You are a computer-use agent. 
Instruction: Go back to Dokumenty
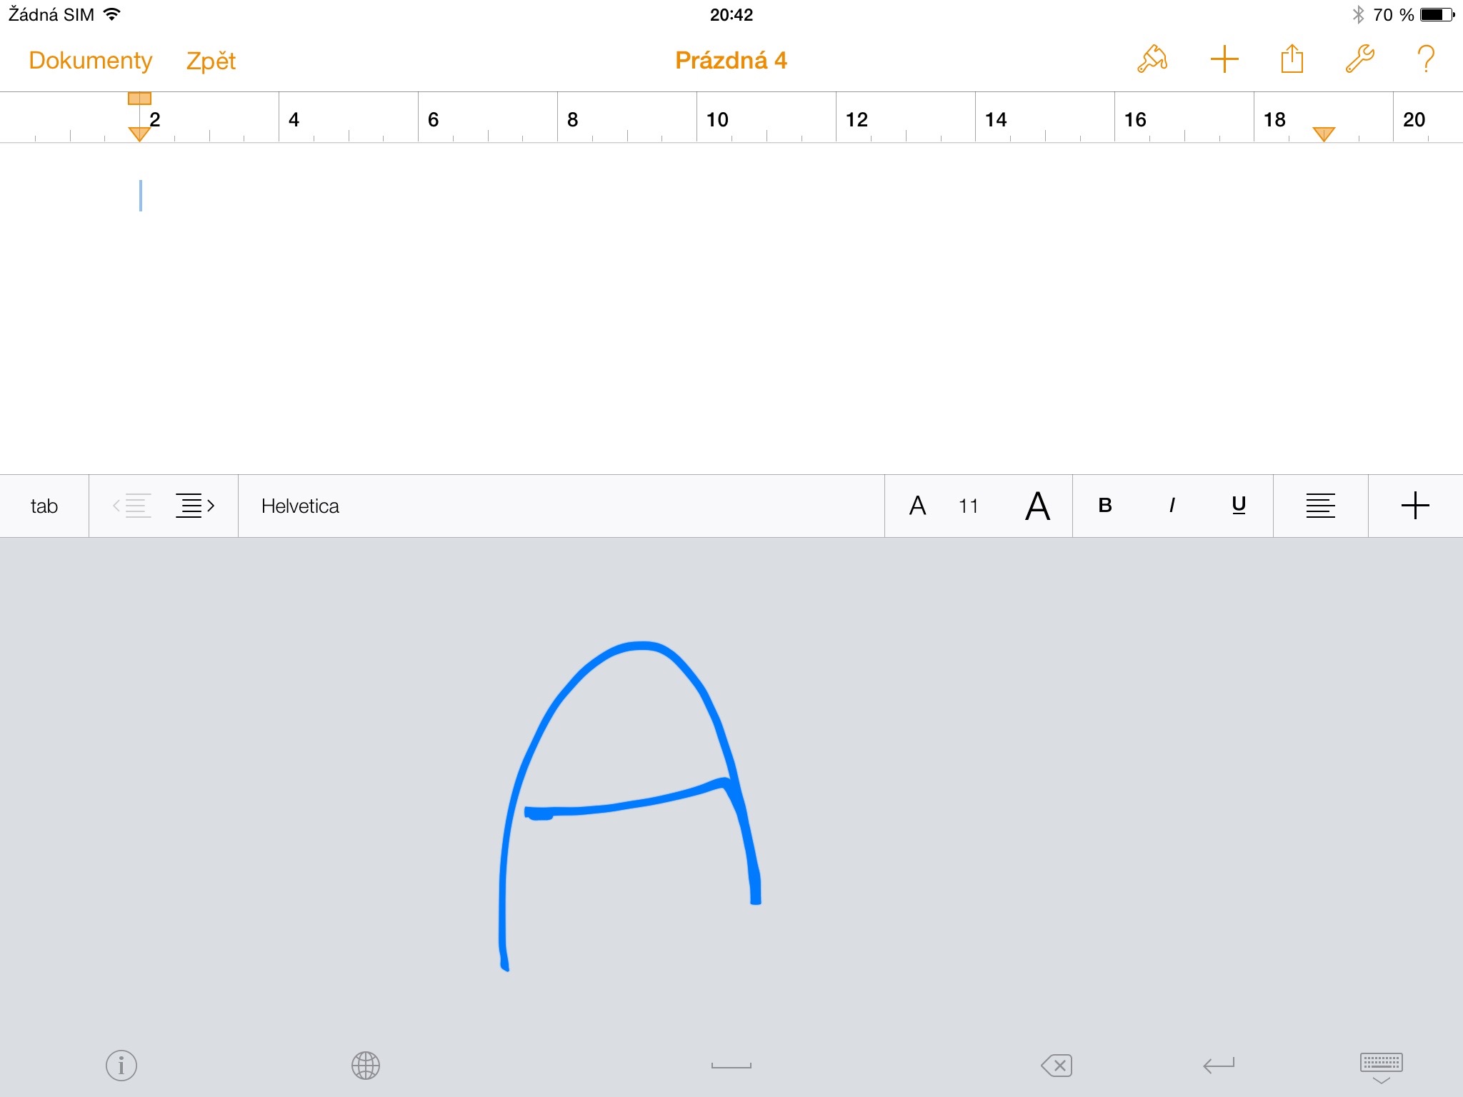90,61
